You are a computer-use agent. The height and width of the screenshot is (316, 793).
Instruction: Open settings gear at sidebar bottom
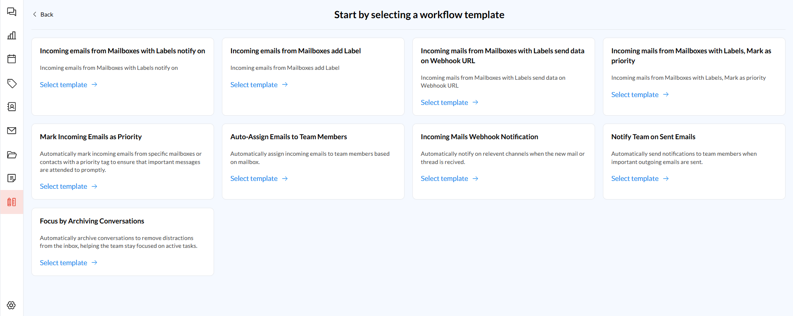click(12, 305)
